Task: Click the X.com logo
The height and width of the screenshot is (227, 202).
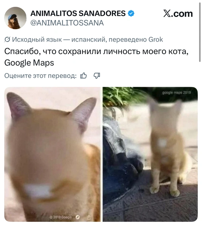Action: pyautogui.click(x=178, y=14)
